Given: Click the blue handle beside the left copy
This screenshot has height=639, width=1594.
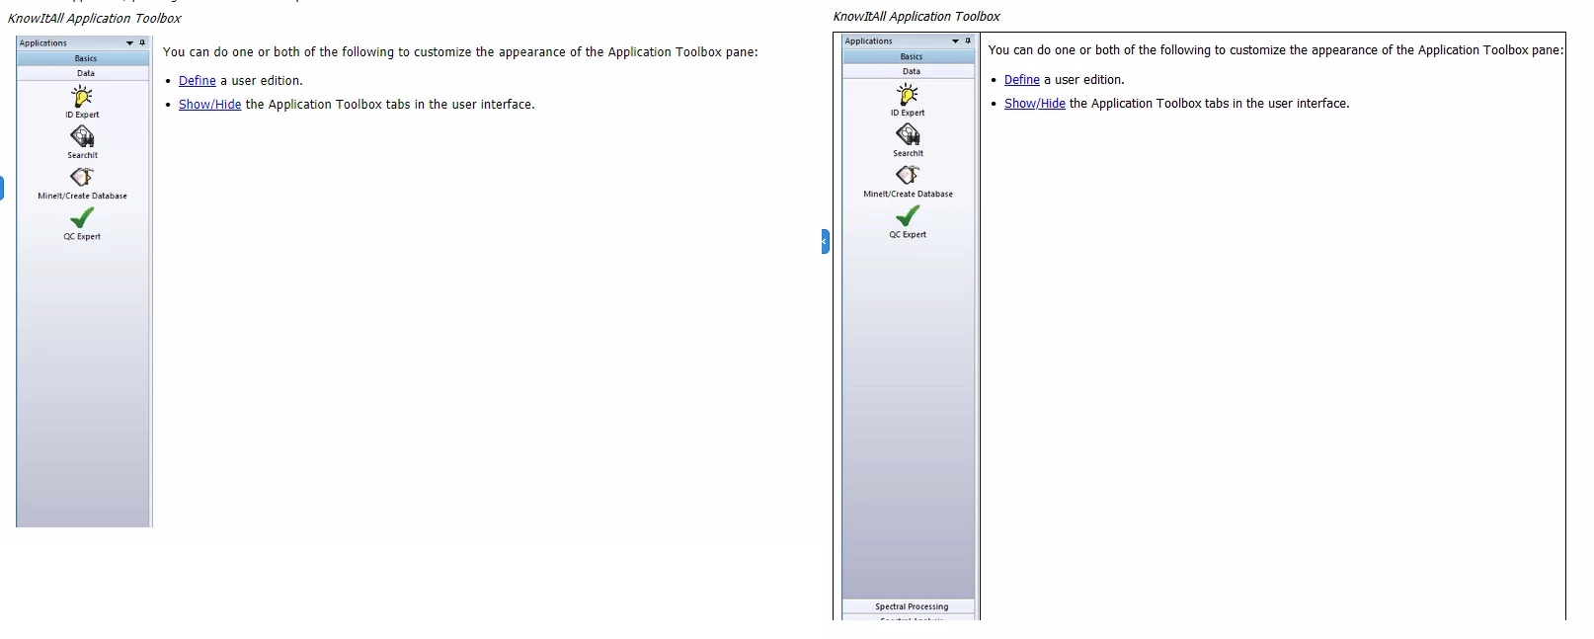Looking at the screenshot, I should (x=2, y=188).
